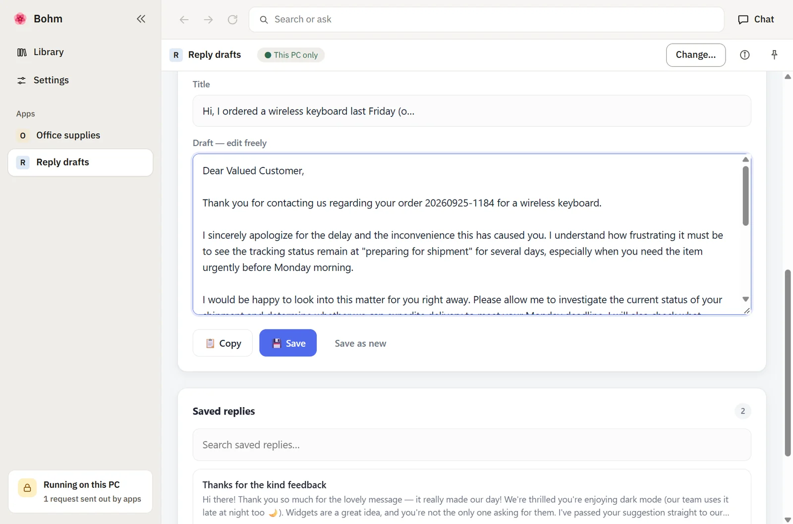Click the lock icon in status card
Screen dimensions: 793x524
(x=27, y=488)
